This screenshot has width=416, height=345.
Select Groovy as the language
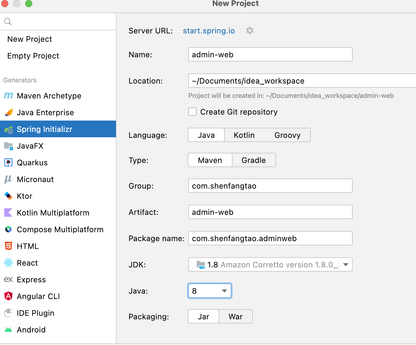click(x=287, y=135)
